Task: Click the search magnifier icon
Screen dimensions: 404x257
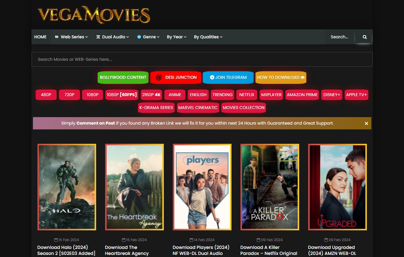Action: click(364, 37)
